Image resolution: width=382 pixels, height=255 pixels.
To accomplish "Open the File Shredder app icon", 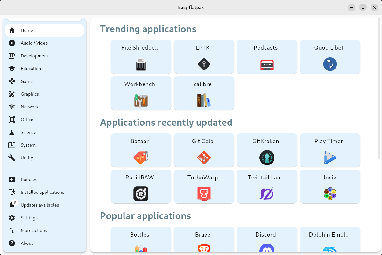I will point(141,64).
